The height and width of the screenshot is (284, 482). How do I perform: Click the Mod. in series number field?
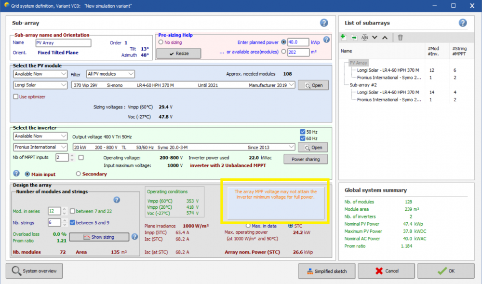(54, 211)
